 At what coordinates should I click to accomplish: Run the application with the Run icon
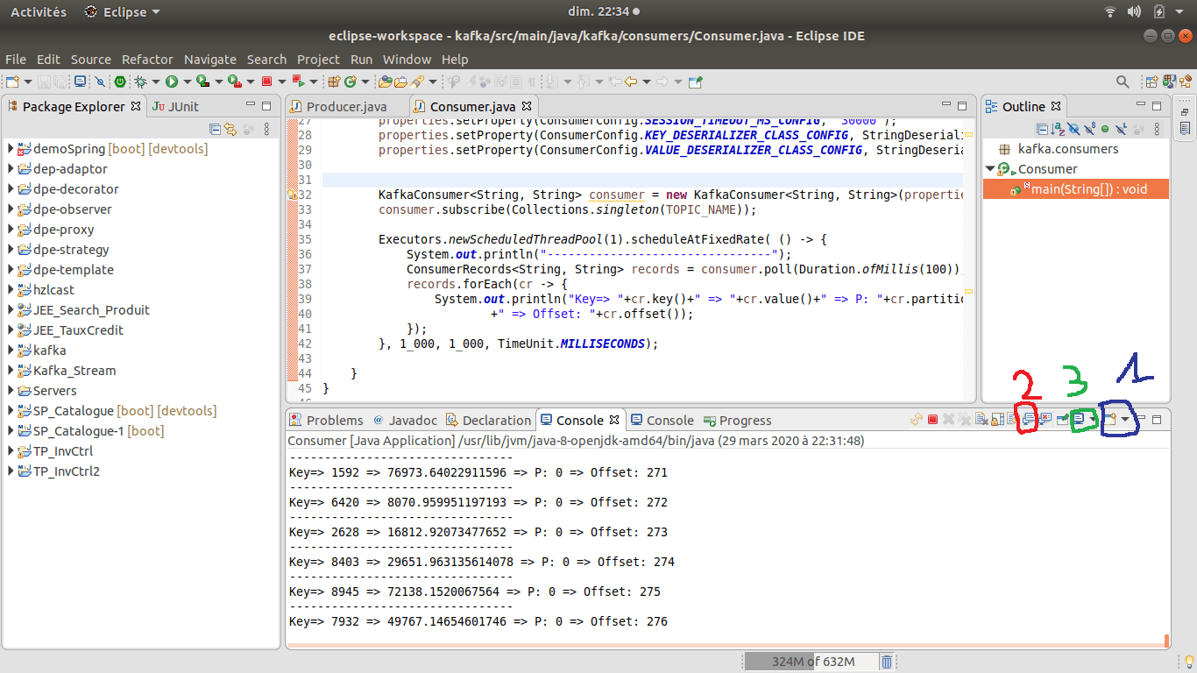173,81
